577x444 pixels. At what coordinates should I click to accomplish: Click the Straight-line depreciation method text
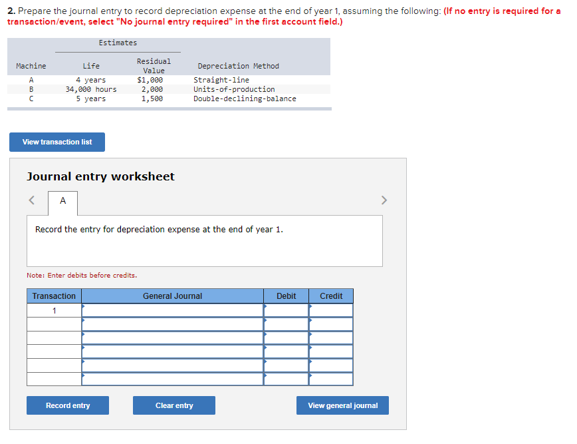pos(221,80)
